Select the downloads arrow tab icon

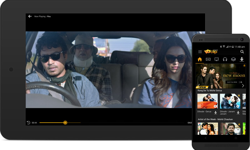[x=242, y=59]
